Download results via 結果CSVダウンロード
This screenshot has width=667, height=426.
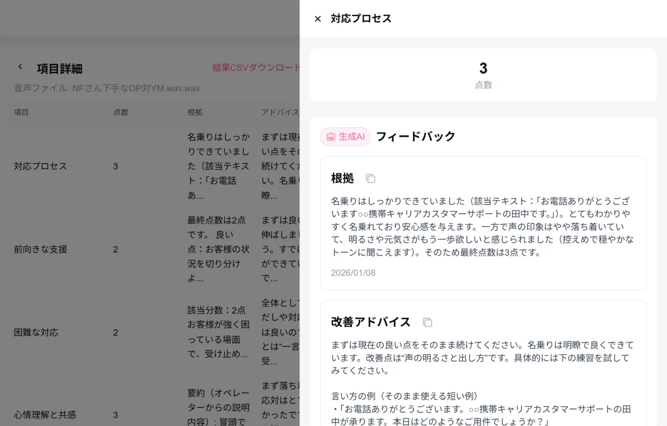256,68
